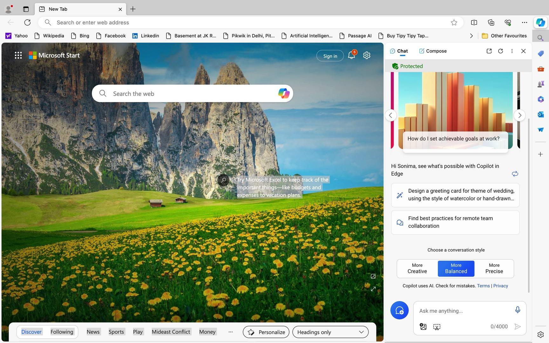Open Microsoft Start page settings gear
This screenshot has width=549, height=343.
pos(367,55)
